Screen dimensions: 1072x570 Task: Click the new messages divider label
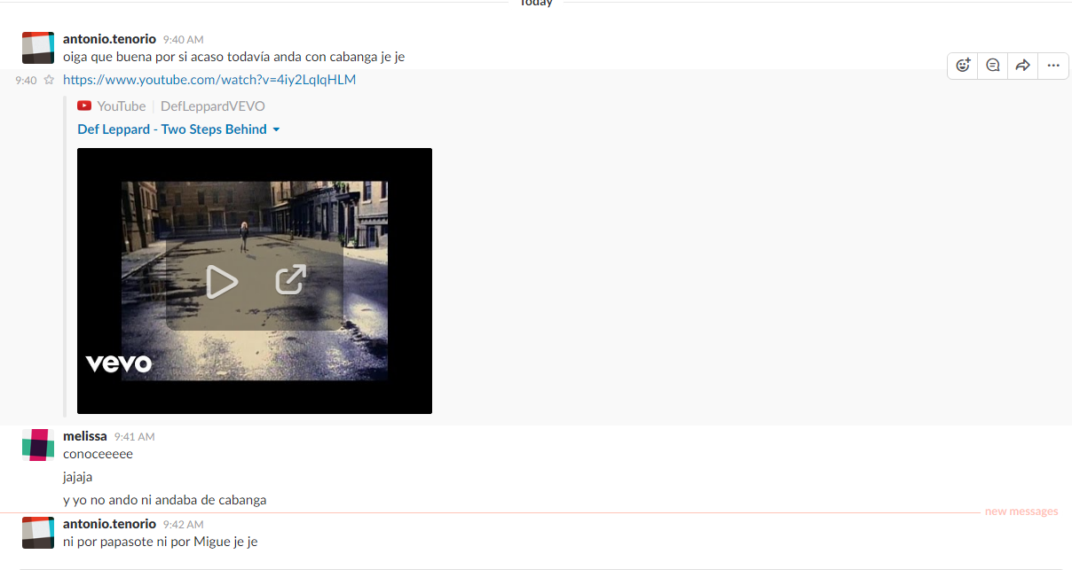pyautogui.click(x=1021, y=511)
